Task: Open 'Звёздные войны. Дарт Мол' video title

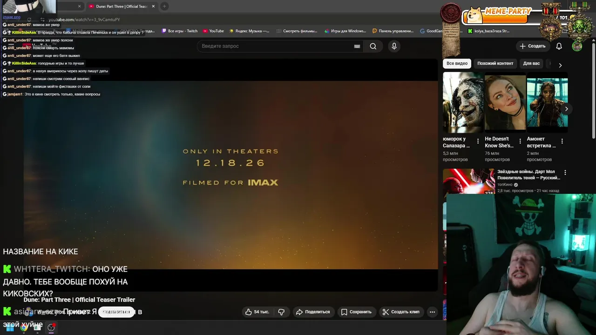Action: [528, 174]
